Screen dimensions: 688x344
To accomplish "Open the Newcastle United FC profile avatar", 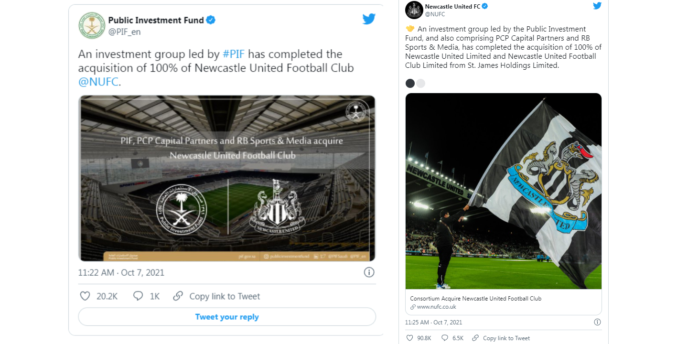I will tap(414, 10).
